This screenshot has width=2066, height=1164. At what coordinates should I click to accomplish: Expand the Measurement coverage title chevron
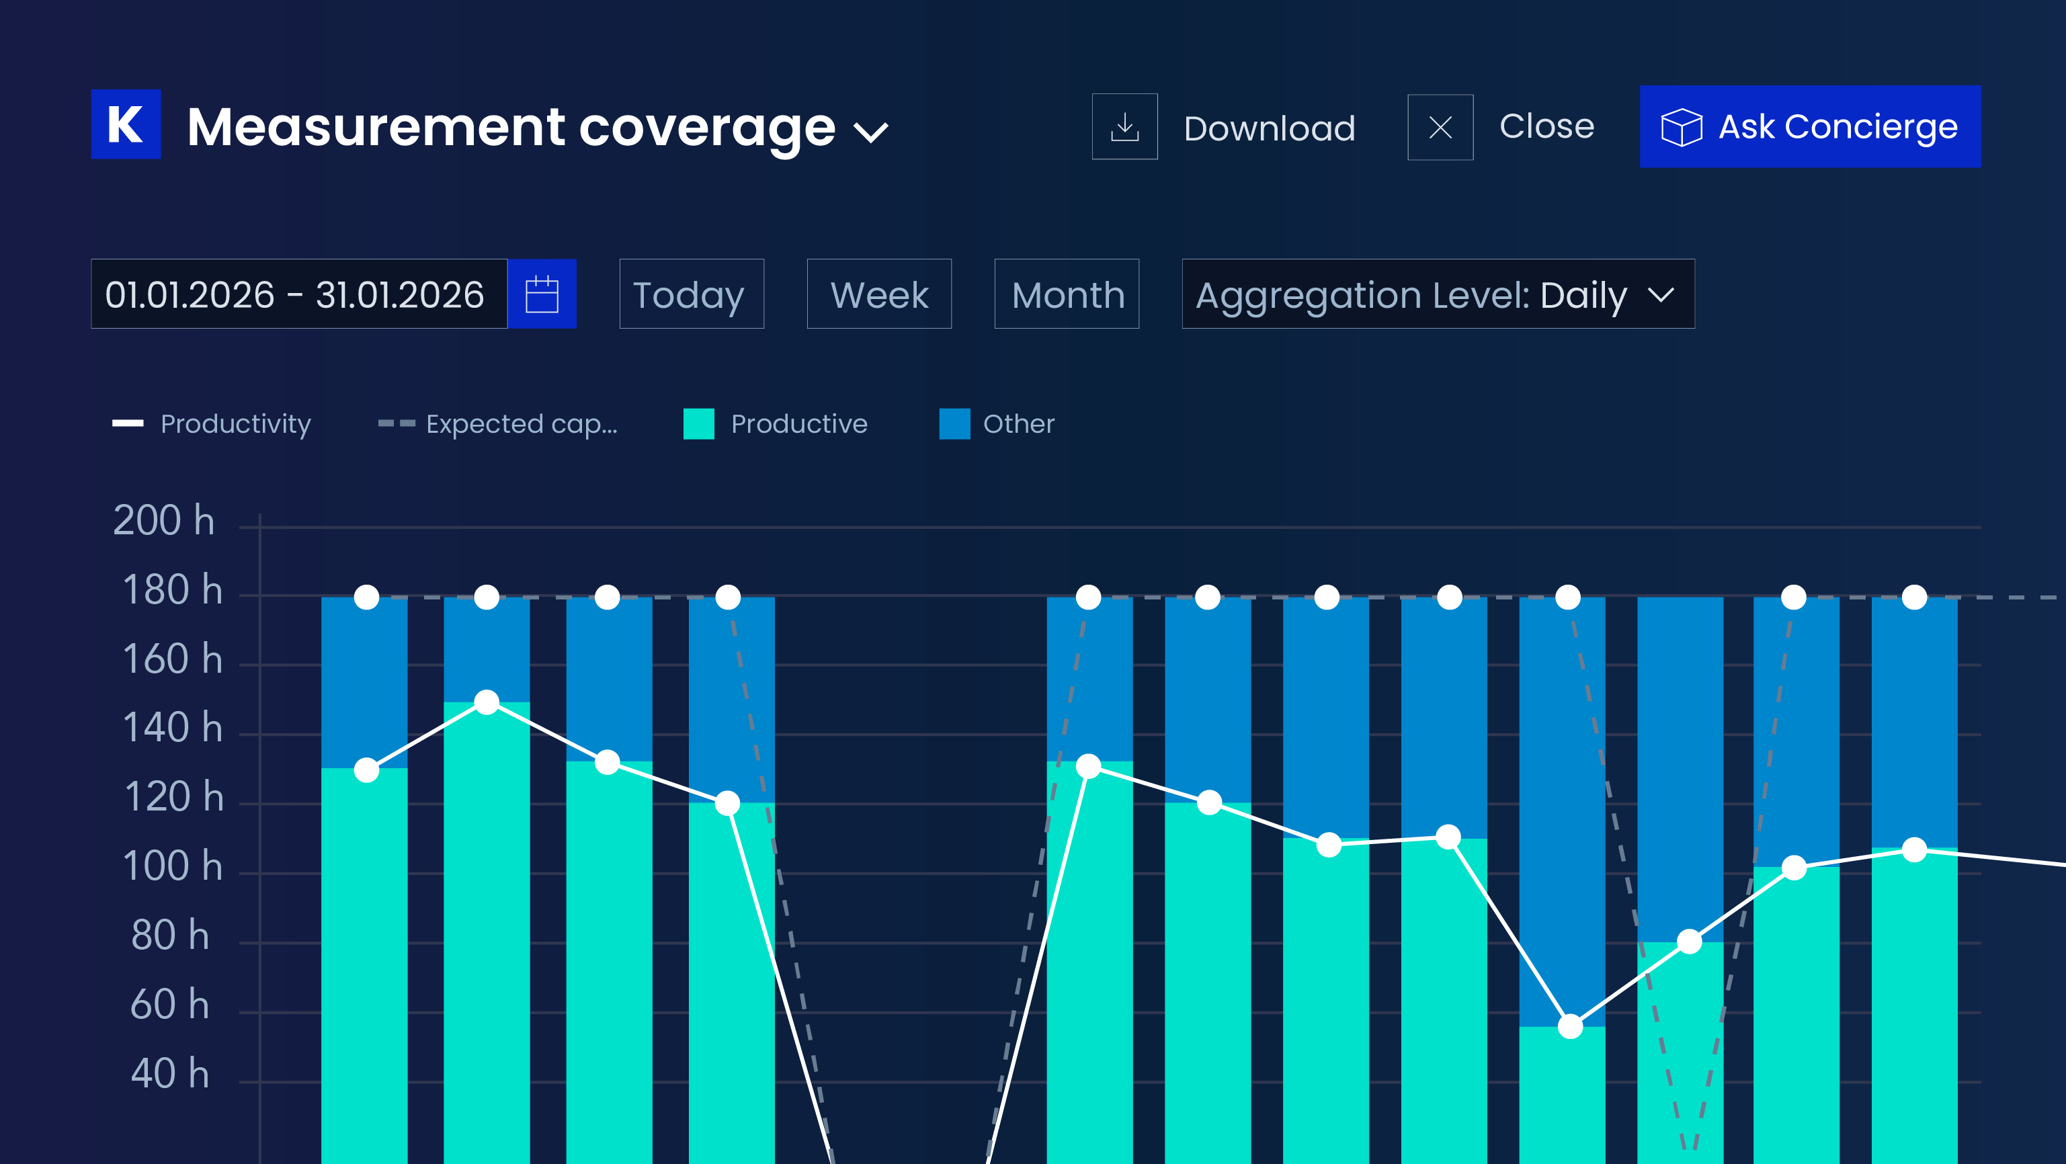[871, 132]
